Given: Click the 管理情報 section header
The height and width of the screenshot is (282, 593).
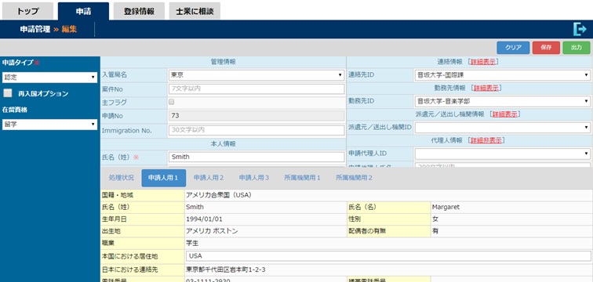Looking at the screenshot, I should 223,62.
